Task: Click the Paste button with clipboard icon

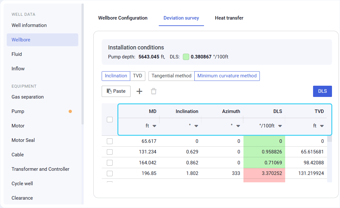Action: tap(116, 91)
